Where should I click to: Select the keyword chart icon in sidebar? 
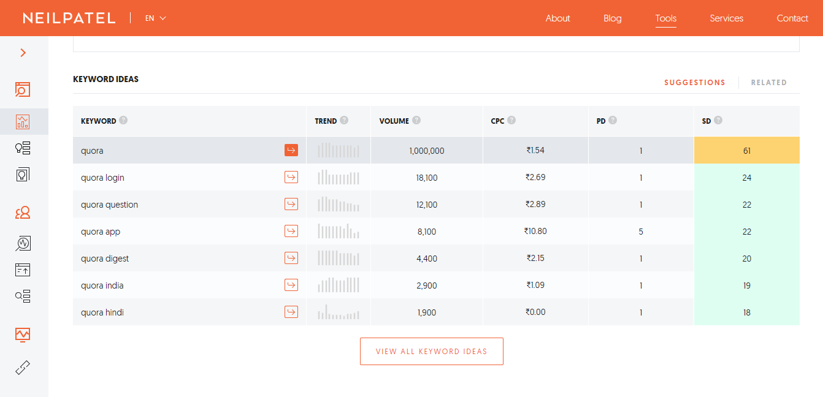point(23,122)
